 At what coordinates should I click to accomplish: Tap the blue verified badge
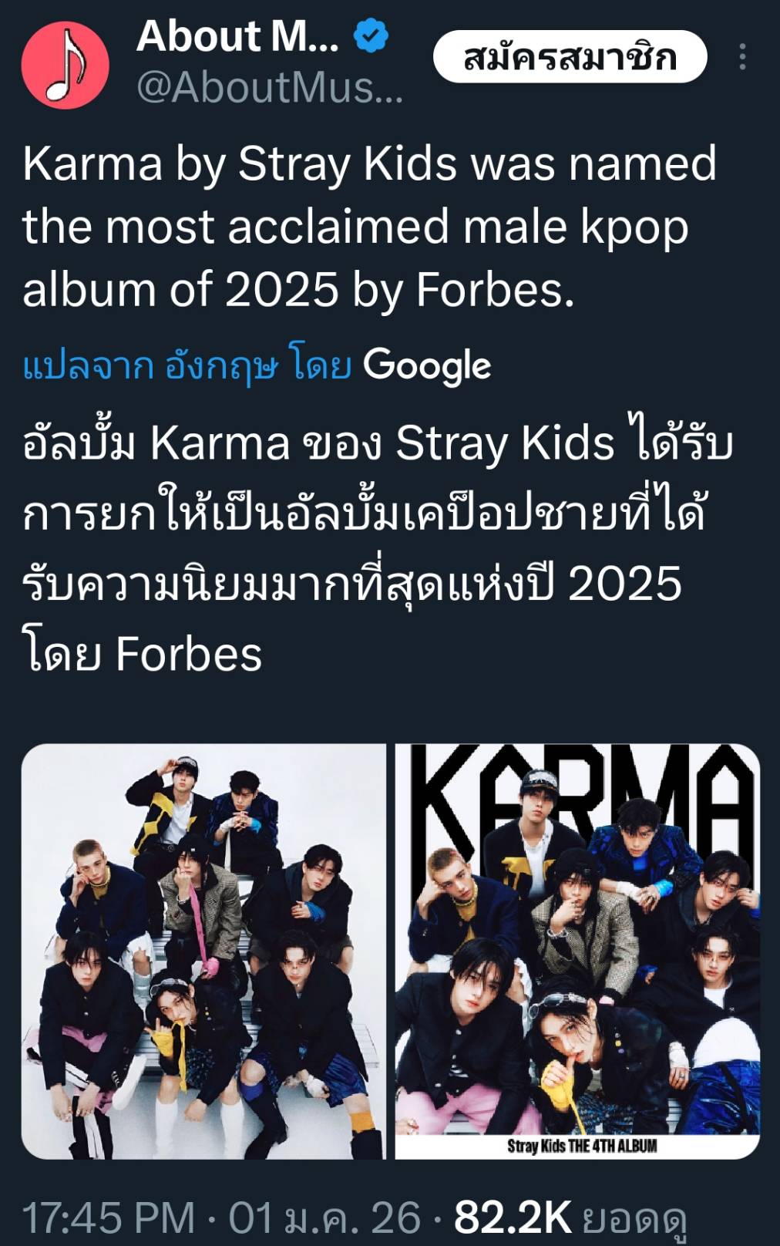click(x=372, y=36)
